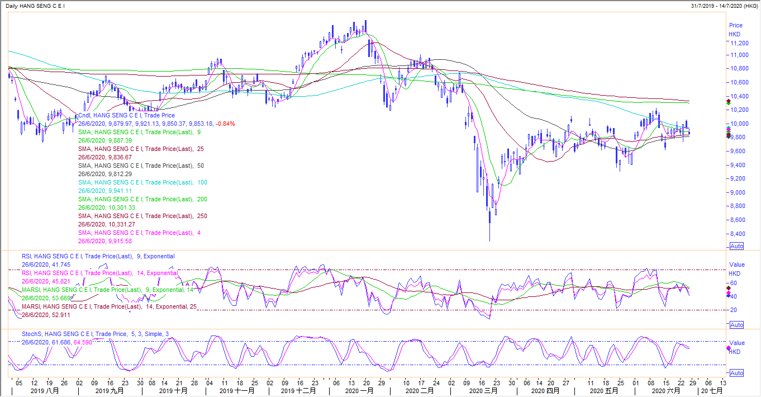Click the '2020 四月' month label
The width and height of the screenshot is (761, 397).
click(545, 391)
